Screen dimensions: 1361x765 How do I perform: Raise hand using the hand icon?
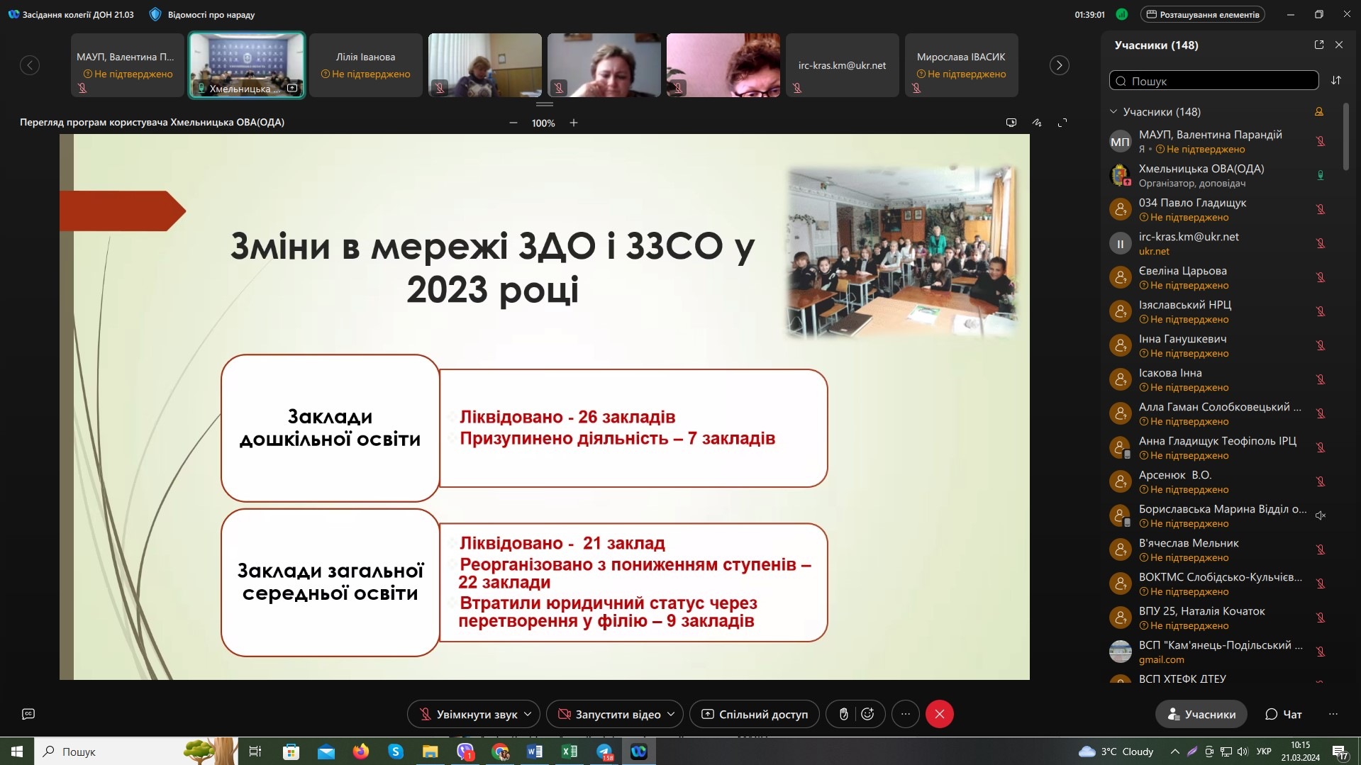pyautogui.click(x=843, y=714)
